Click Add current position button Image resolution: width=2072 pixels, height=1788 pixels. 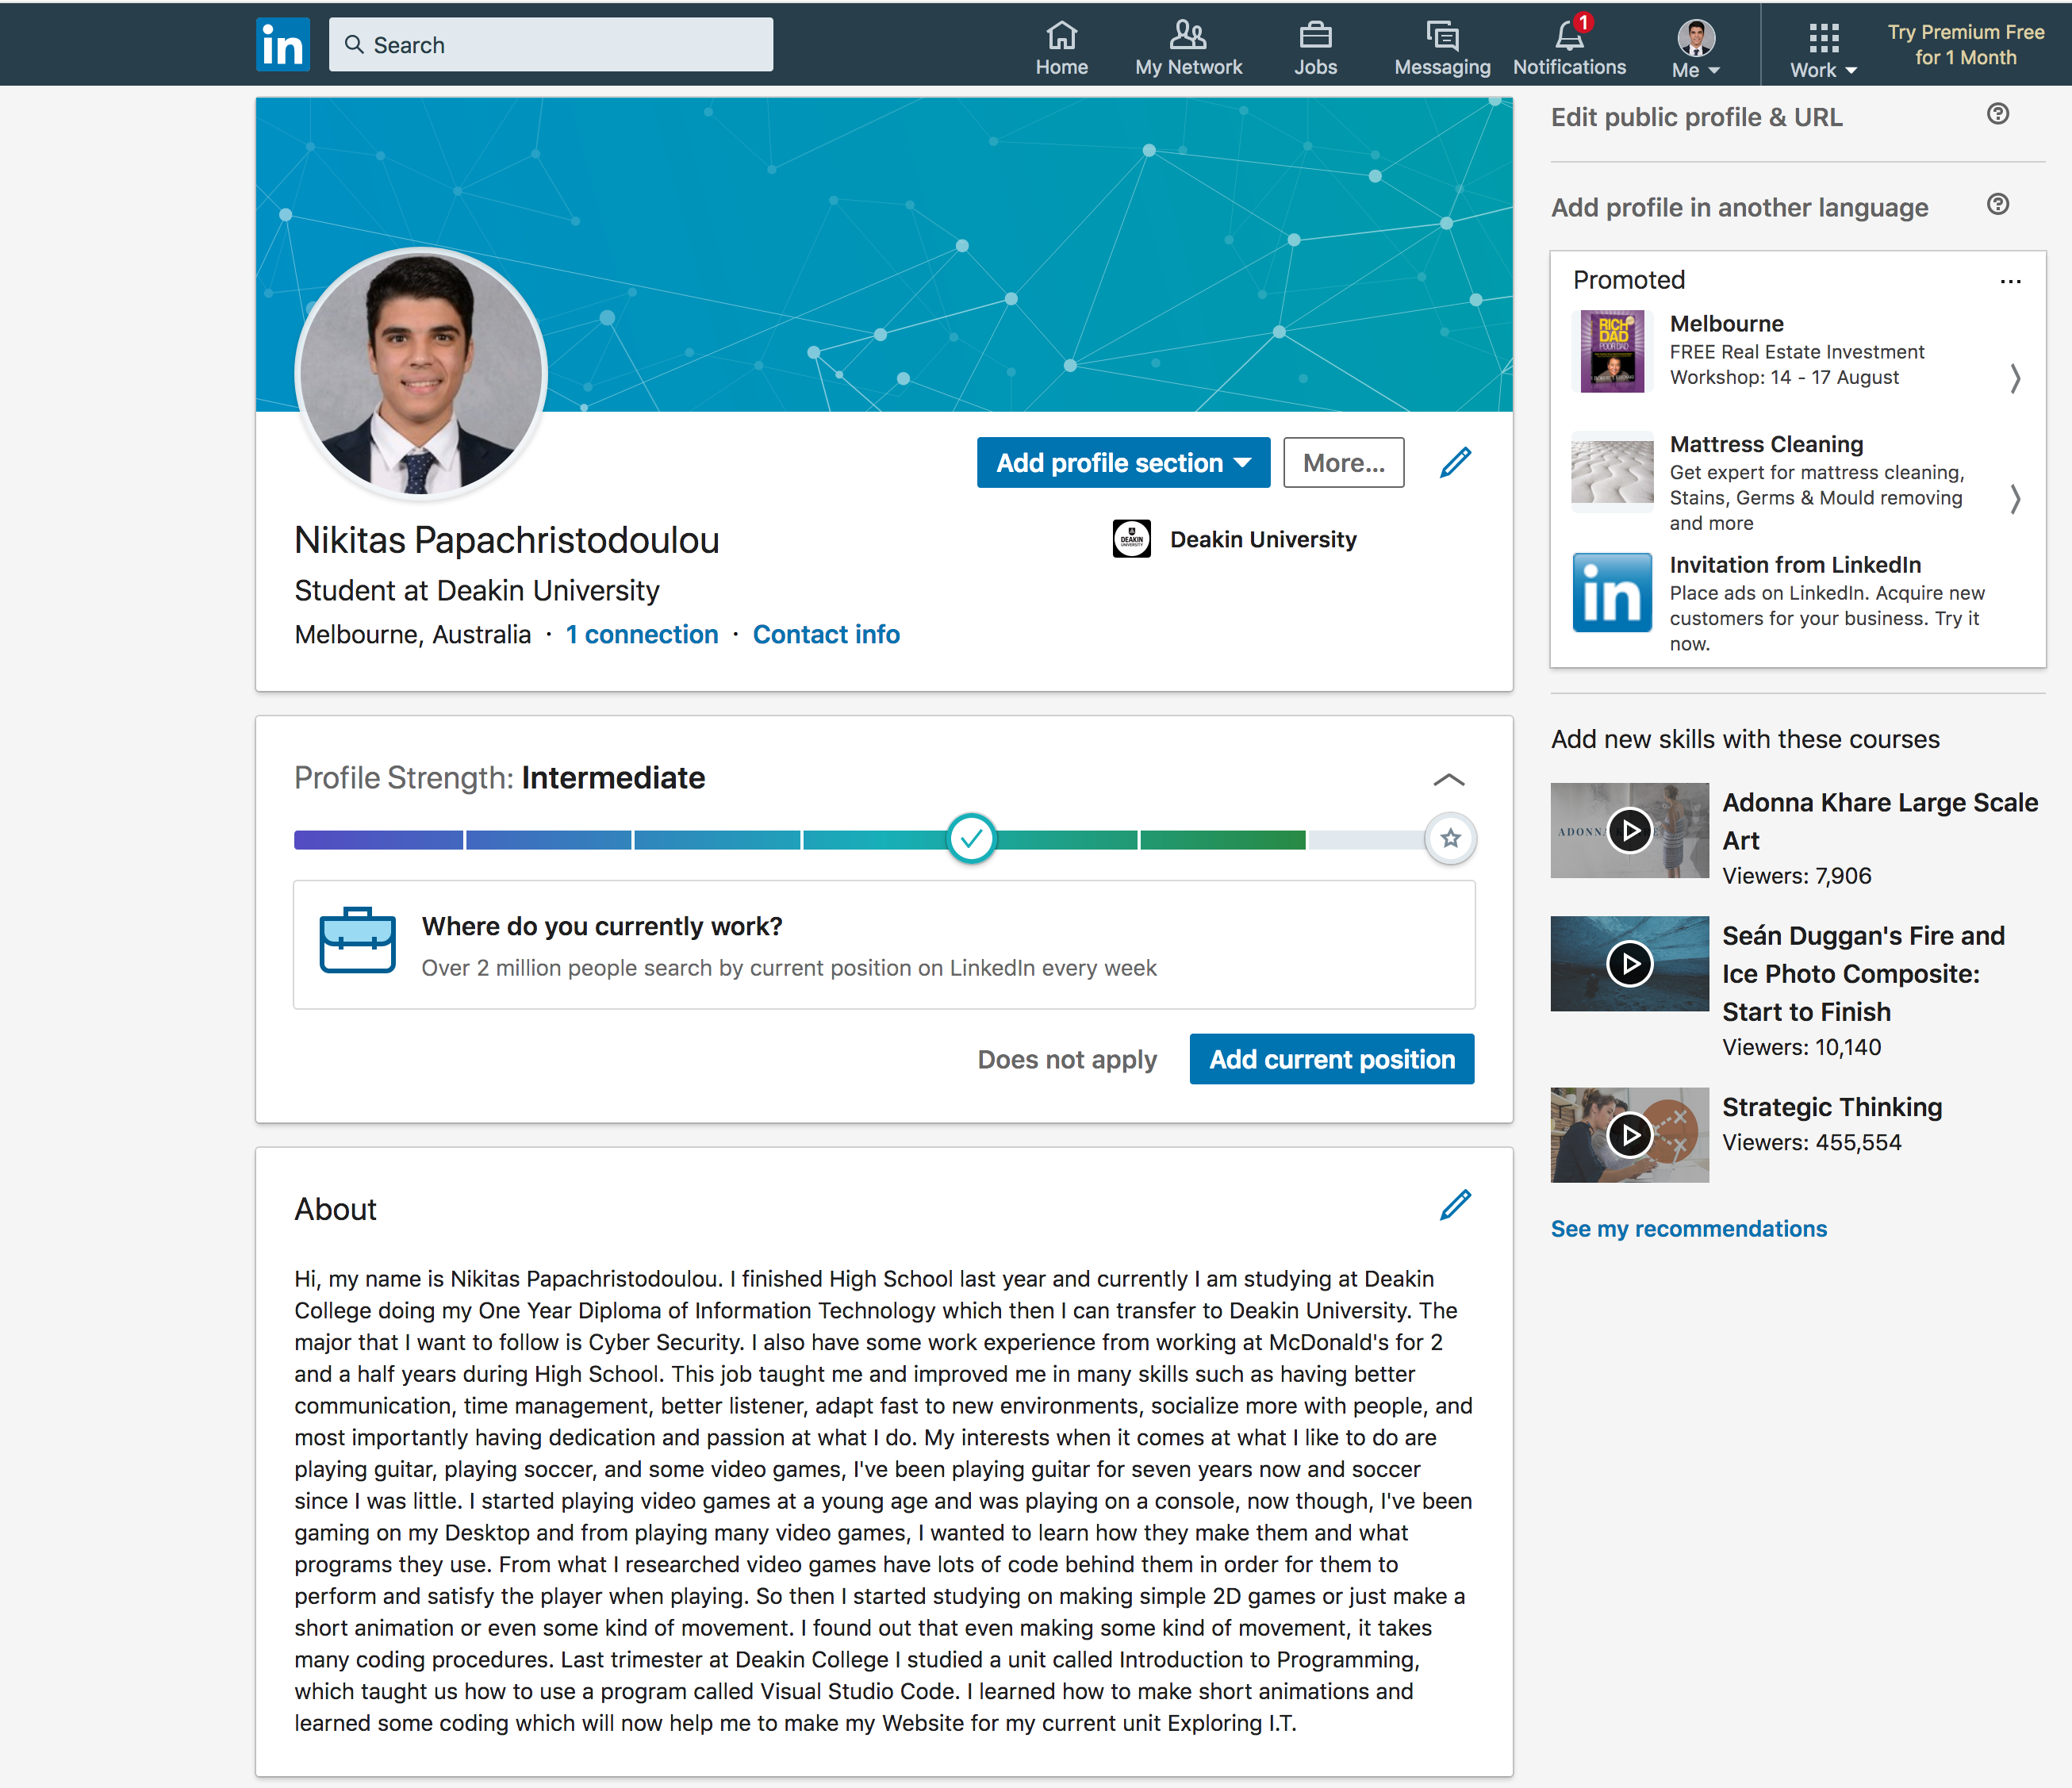point(1330,1059)
